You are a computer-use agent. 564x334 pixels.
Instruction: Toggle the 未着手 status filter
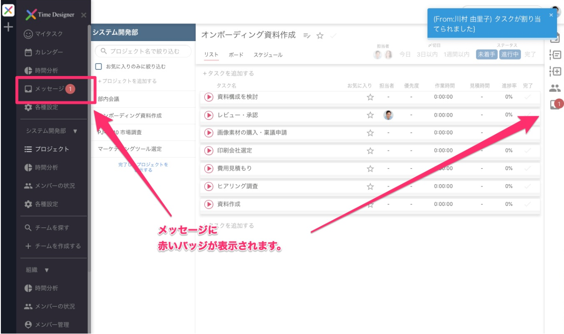click(486, 54)
